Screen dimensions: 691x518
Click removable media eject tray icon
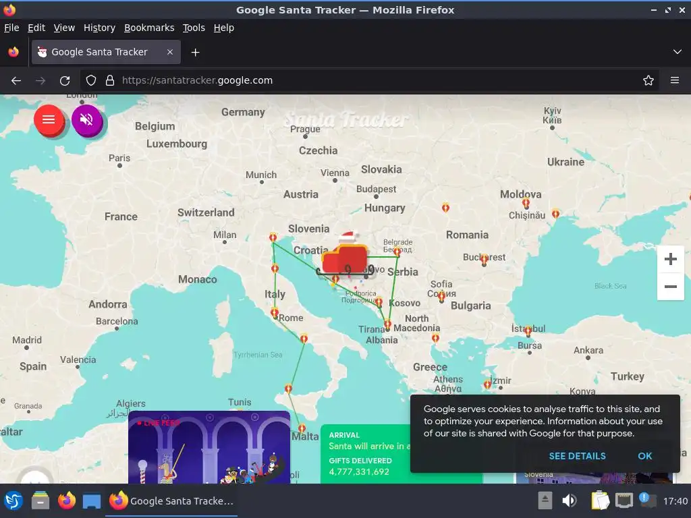tap(545, 501)
